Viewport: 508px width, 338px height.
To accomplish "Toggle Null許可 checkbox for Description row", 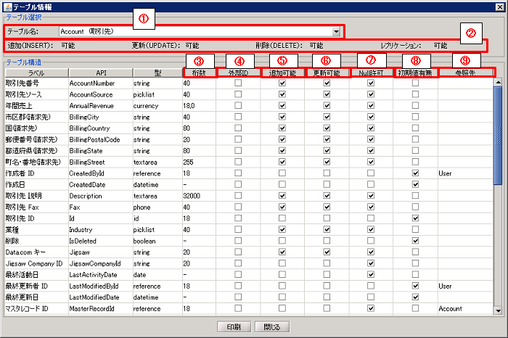I will coord(371,196).
